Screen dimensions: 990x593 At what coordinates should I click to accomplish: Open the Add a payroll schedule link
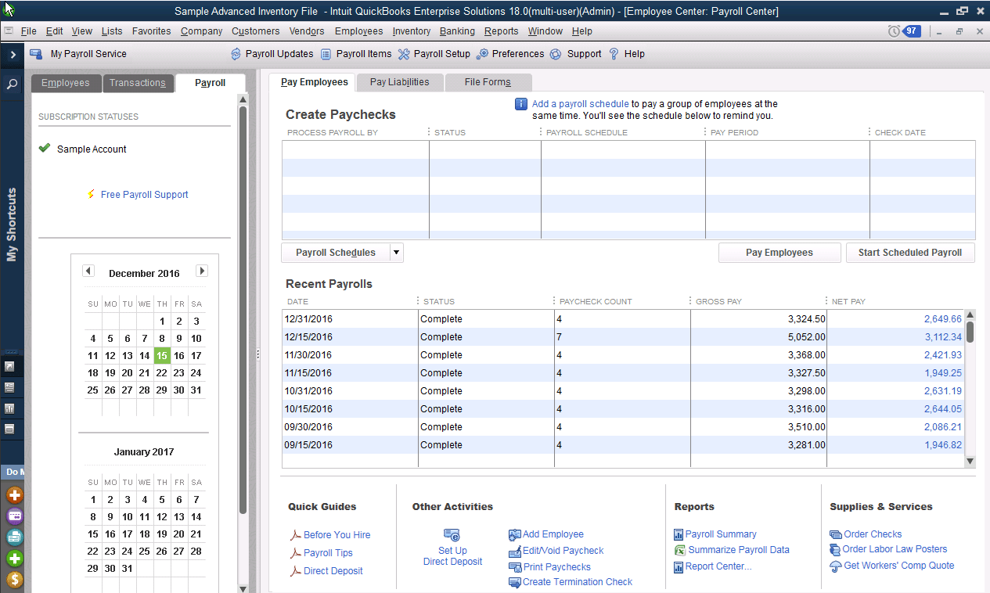coord(580,104)
